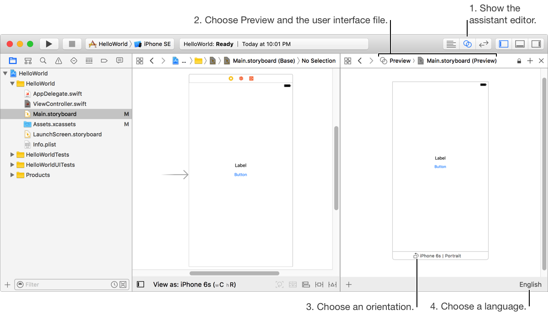Click the Button in storyboard canvas
The height and width of the screenshot is (315, 548).
tap(241, 175)
